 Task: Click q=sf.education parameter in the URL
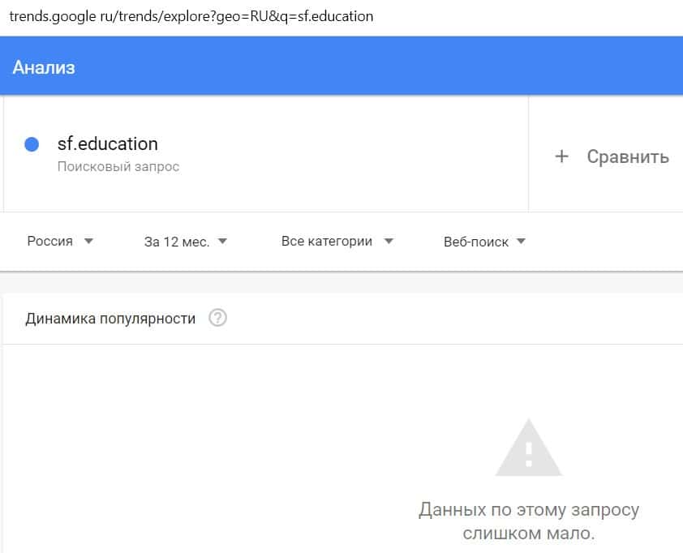329,16
